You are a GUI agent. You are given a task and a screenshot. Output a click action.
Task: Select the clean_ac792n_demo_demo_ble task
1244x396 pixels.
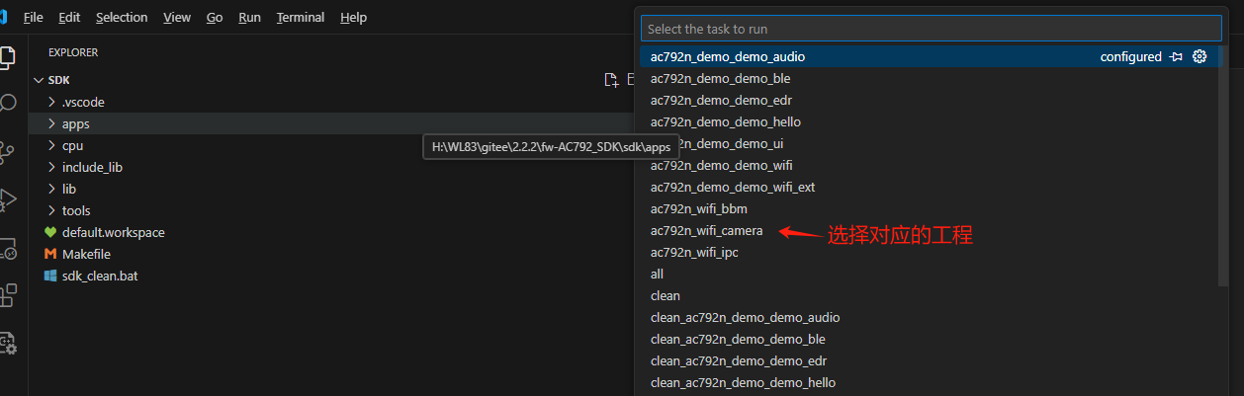tap(932, 339)
